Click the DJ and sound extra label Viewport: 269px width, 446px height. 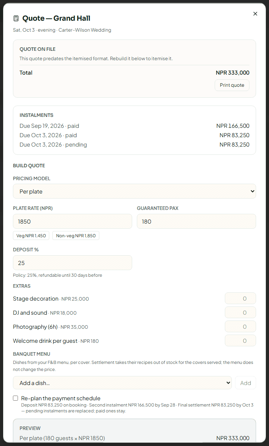(30, 313)
